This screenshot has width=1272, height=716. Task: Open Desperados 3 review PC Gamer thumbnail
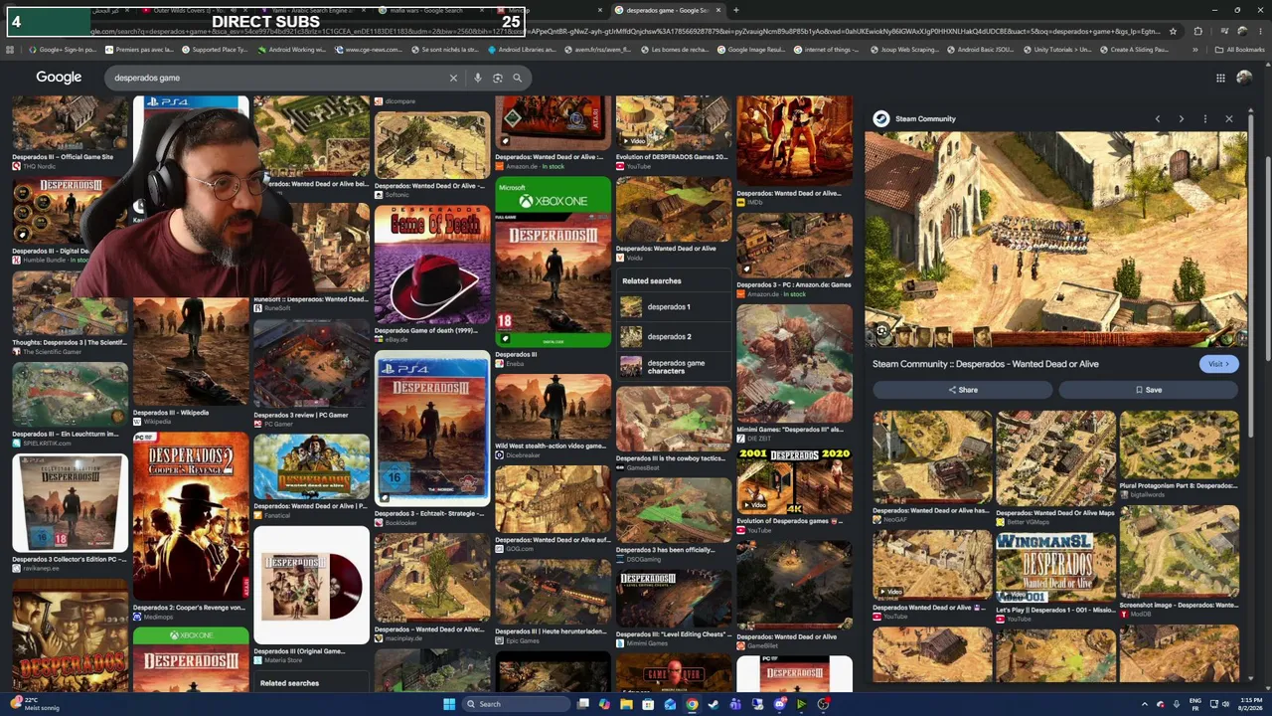point(311,364)
